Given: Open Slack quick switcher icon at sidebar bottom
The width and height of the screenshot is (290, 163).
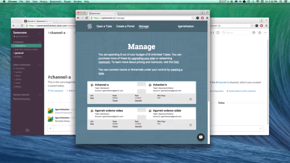Looking at the screenshot, I should (27, 130).
